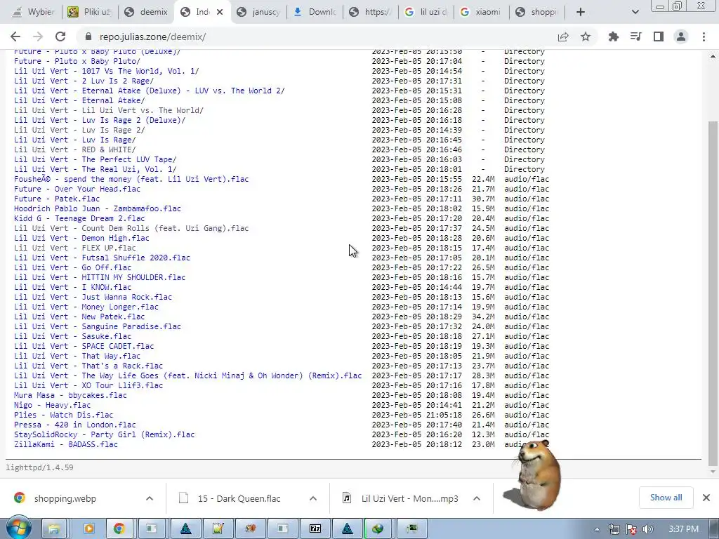View site info via the lock icon

[x=89, y=36]
